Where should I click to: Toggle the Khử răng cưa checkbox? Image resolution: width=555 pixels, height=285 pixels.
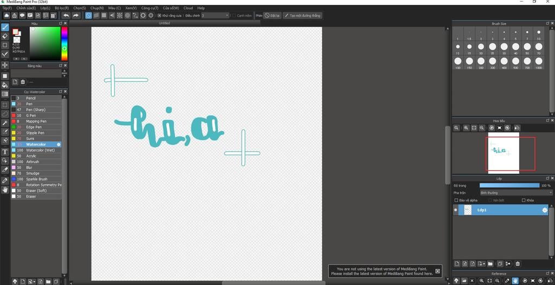click(160, 16)
